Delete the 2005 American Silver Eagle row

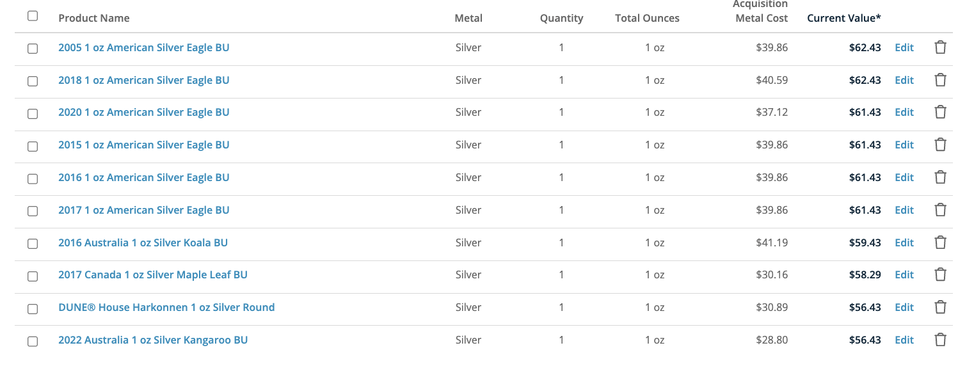pyautogui.click(x=940, y=47)
